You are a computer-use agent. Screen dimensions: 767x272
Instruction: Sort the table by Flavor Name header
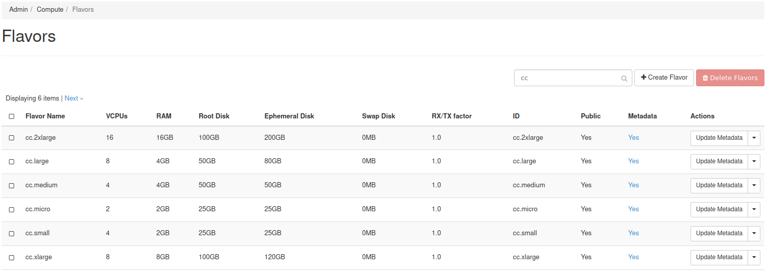pos(45,116)
